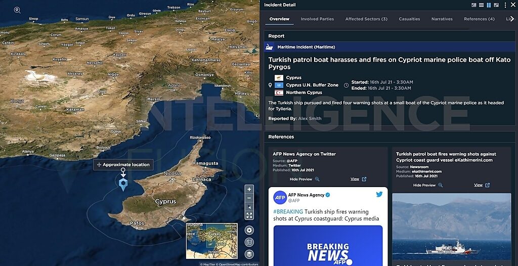Image resolution: width=518 pixels, height=266 pixels.
Task: Open the Affected Sectors (3) tab
Action: coord(366,19)
